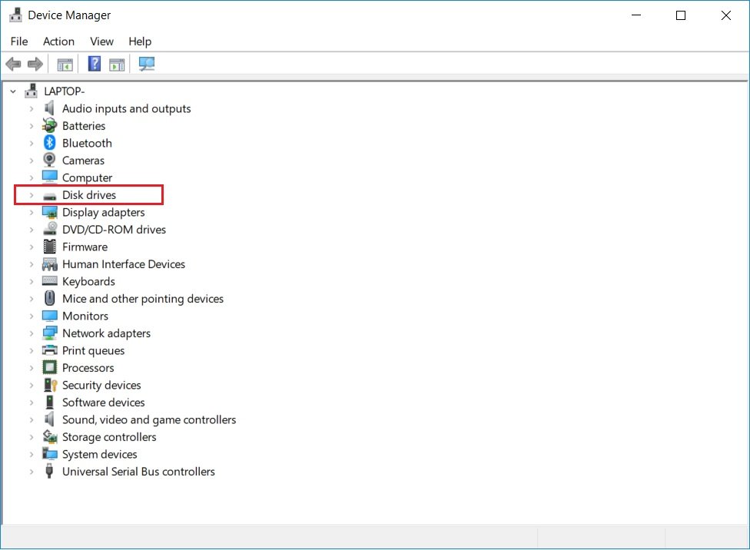
Task: Minimize the Device Manager window
Action: click(636, 15)
